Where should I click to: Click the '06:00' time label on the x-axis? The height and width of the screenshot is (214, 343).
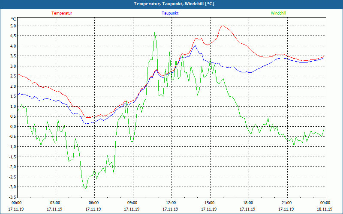(94, 203)
